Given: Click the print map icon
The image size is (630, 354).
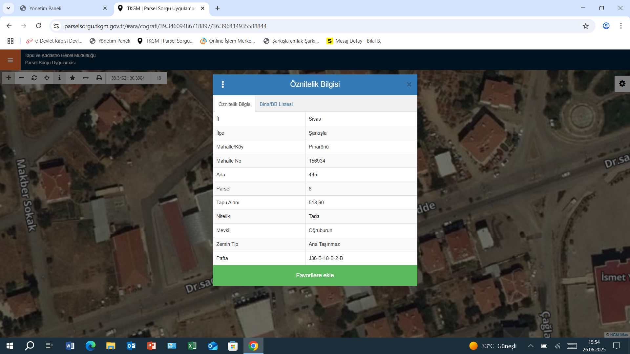Looking at the screenshot, I should point(99,78).
